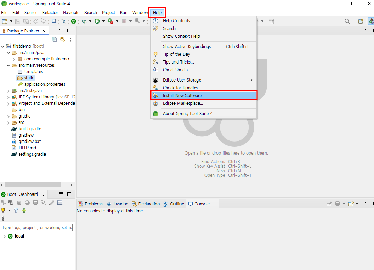This screenshot has height=270, width=374.
Task: Click the Boot Dashboard filter funnel icon
Action: click(16, 210)
